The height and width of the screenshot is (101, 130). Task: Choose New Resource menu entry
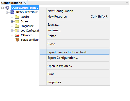[74, 17]
